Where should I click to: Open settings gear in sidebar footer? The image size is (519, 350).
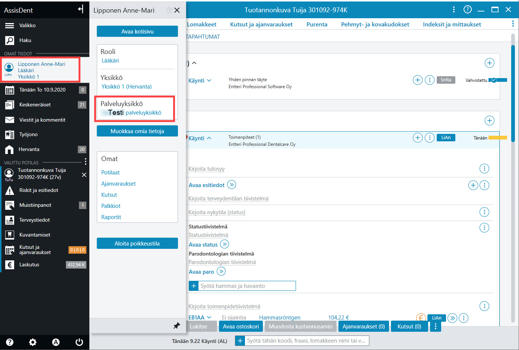click(x=33, y=342)
